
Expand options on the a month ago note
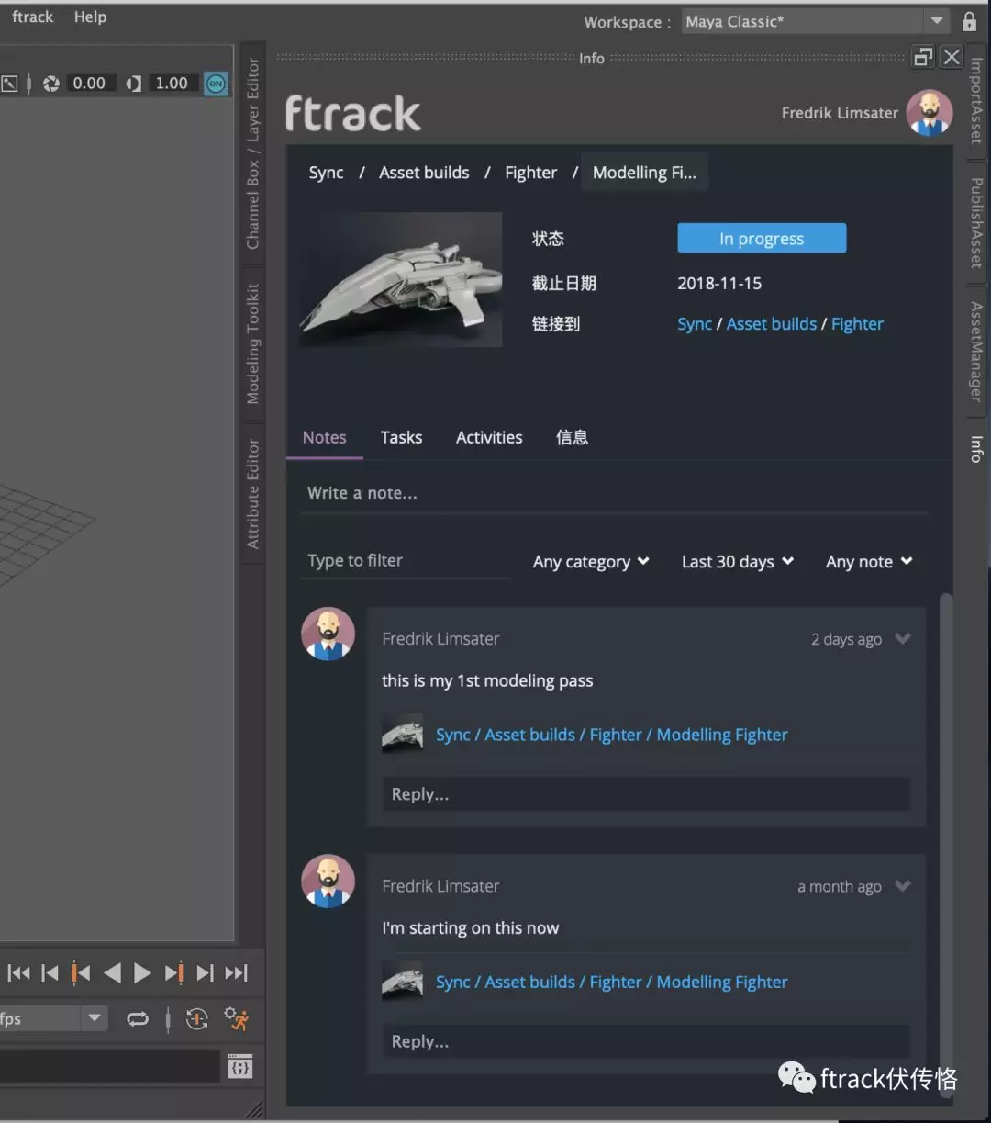[x=903, y=885]
